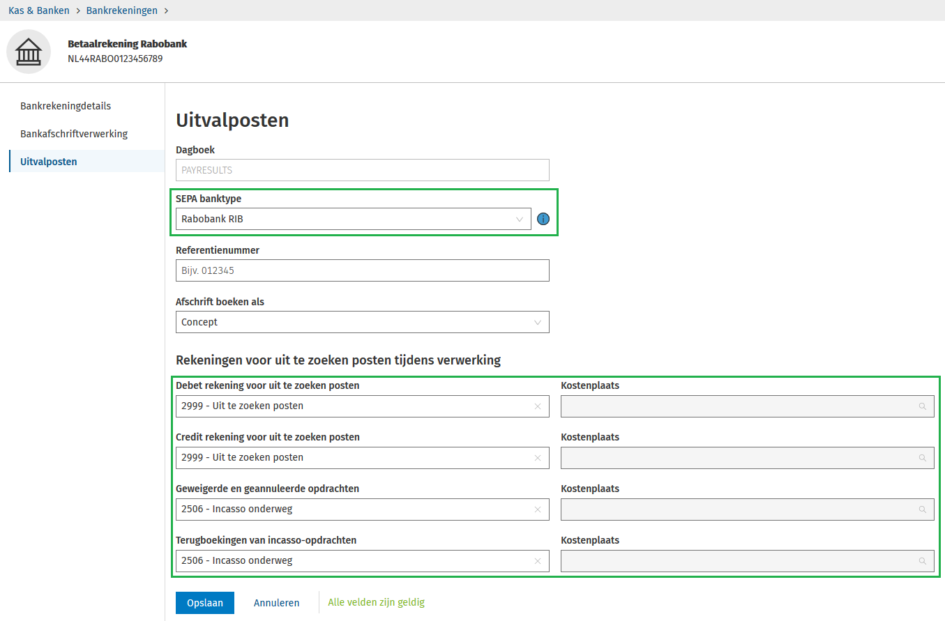945x621 pixels.
Task: Open the SEPA banktype dropdown
Action: click(x=353, y=219)
